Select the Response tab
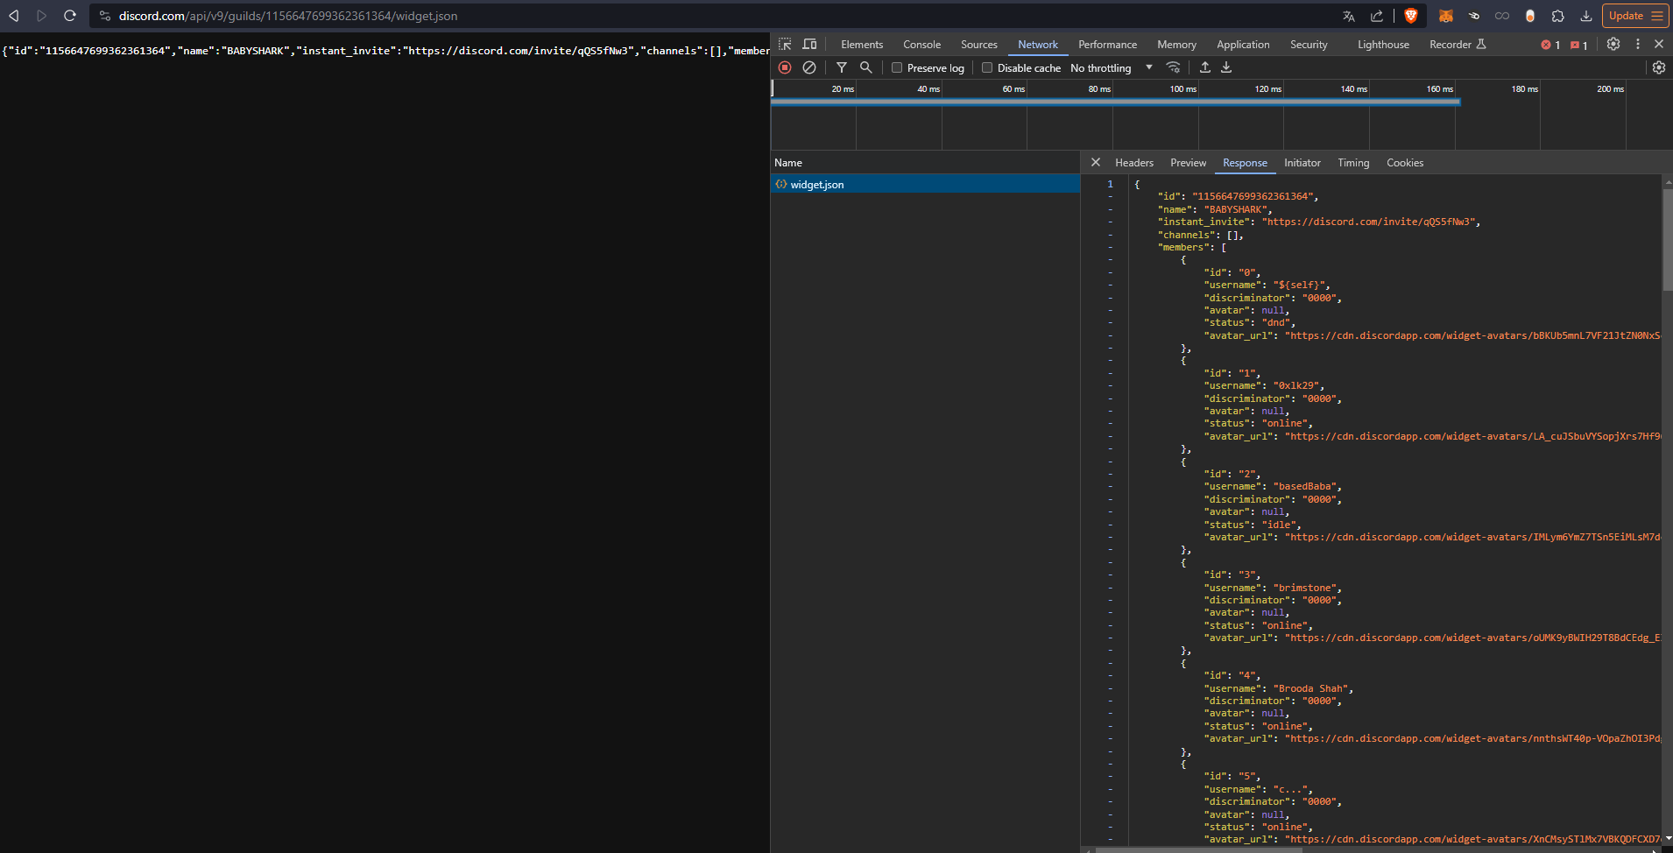The height and width of the screenshot is (853, 1673). click(1246, 163)
